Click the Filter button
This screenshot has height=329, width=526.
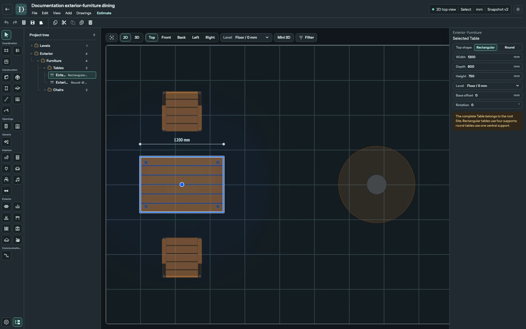pyautogui.click(x=306, y=38)
